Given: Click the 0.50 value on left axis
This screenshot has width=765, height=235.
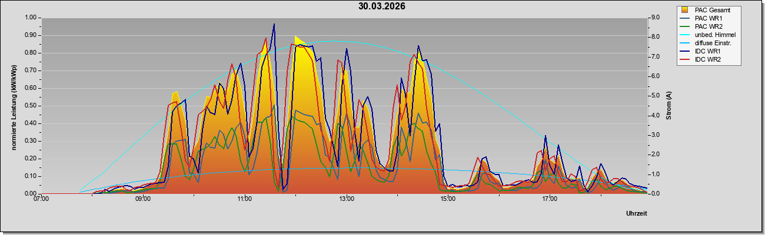Looking at the screenshot, I should click(x=30, y=106).
